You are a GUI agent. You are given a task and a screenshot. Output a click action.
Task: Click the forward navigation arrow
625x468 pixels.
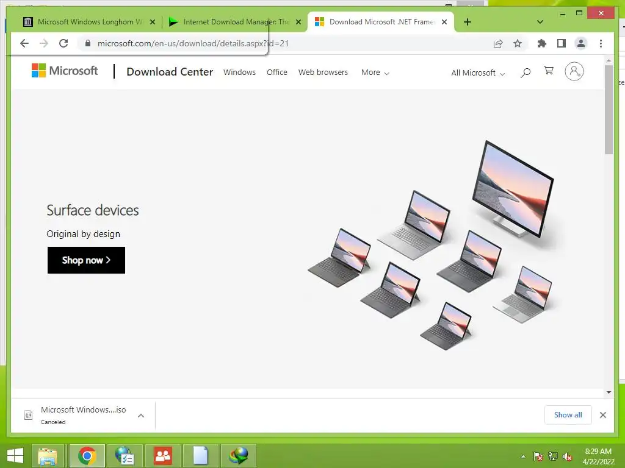[44, 43]
